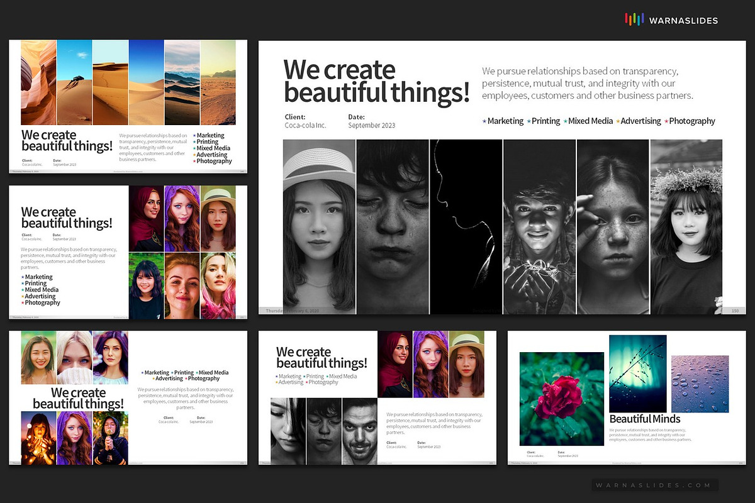Select the smiling woman portrait beside the blonde
This screenshot has height=503, width=755.
[x=38, y=357]
